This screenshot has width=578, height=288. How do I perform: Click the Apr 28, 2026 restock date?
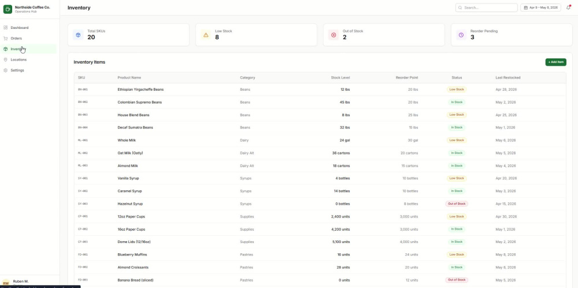pyautogui.click(x=506, y=90)
